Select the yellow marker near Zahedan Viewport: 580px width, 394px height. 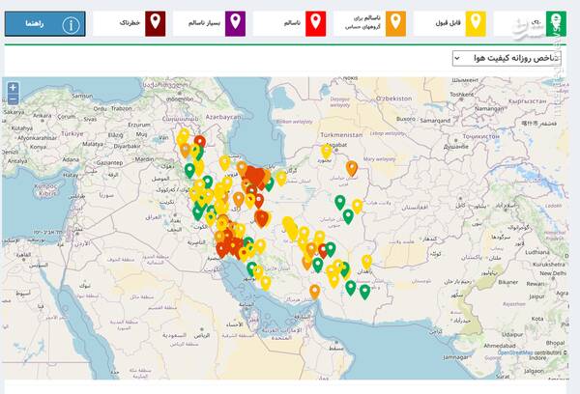tap(366, 261)
